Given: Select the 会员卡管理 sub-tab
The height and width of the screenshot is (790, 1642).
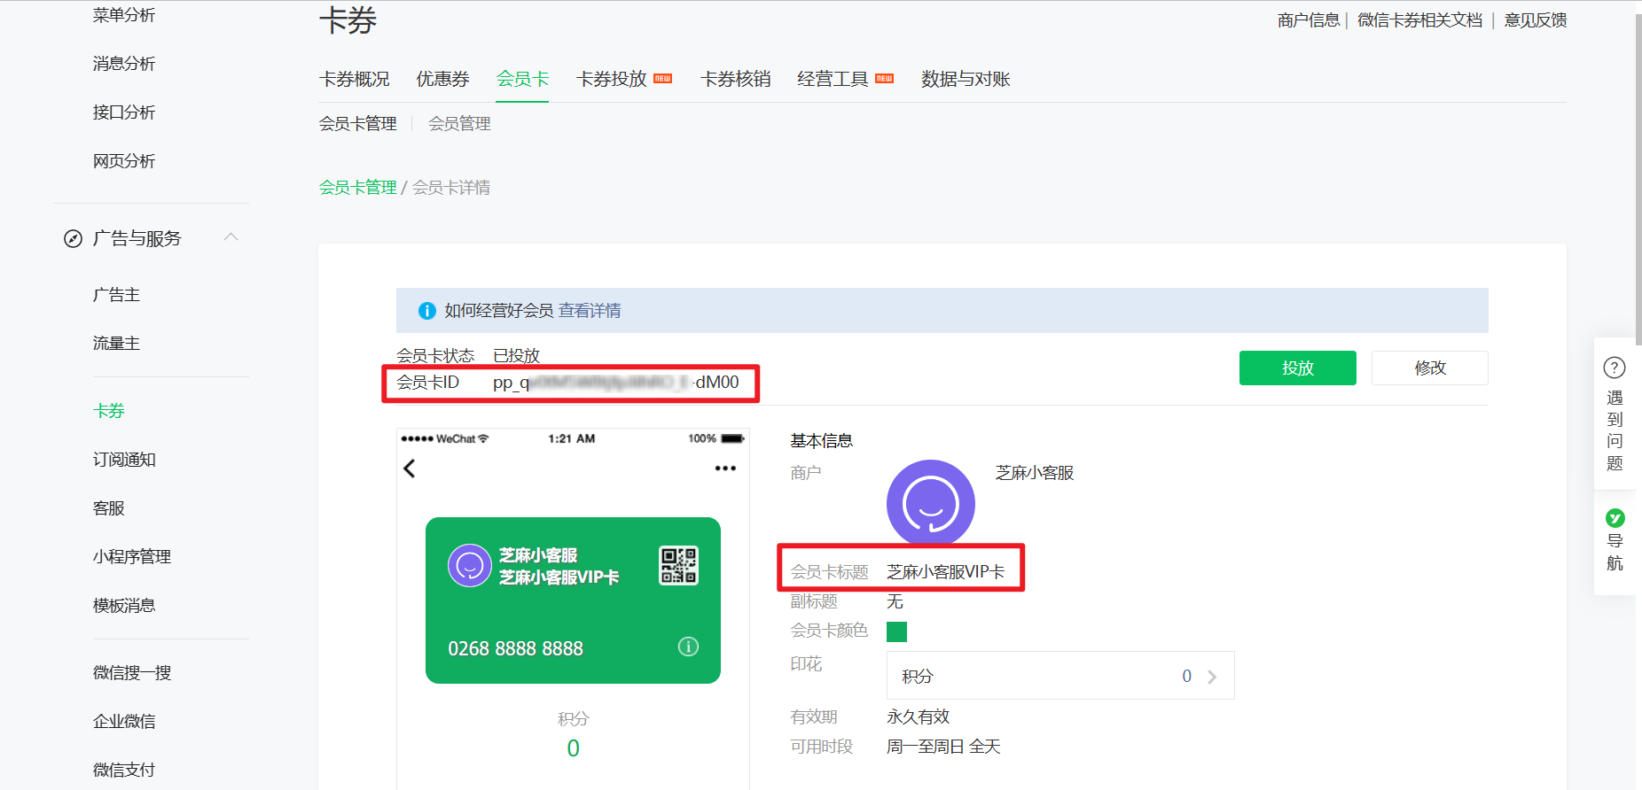Looking at the screenshot, I should 358,124.
